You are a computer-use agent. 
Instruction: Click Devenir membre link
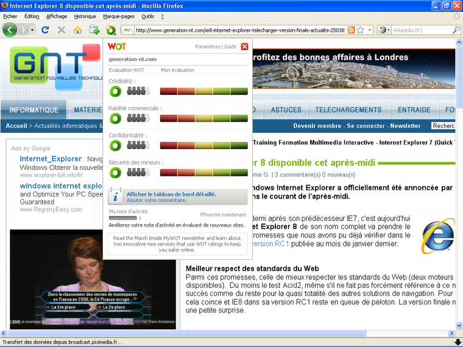317,125
